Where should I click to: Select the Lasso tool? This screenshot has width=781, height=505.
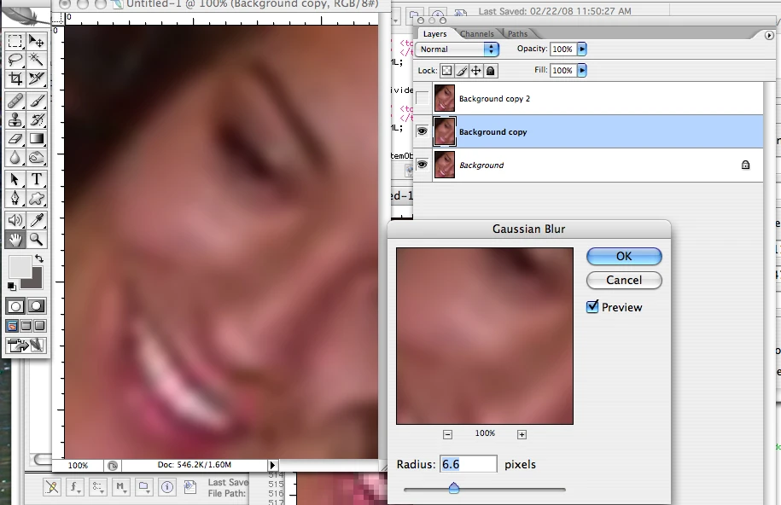point(15,60)
